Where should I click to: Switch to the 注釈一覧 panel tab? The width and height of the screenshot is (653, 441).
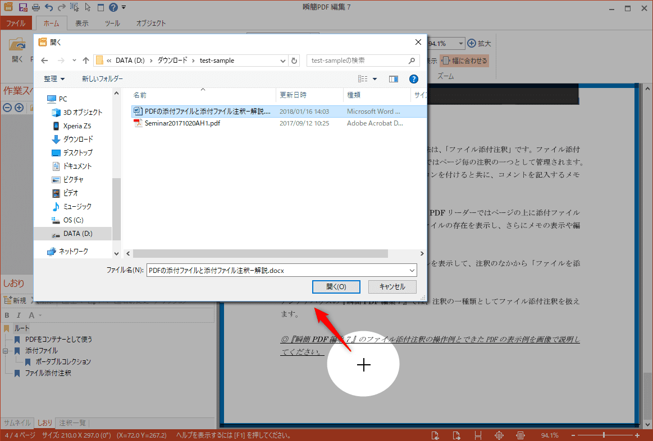[x=72, y=423]
